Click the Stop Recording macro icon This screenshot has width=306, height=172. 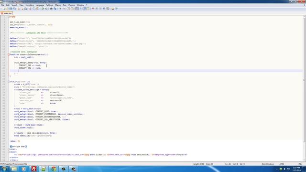coord(97,9)
